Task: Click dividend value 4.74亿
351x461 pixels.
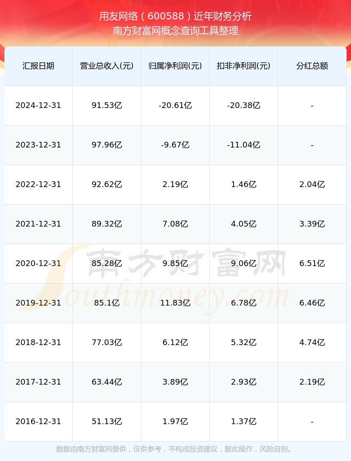Action: (x=312, y=342)
